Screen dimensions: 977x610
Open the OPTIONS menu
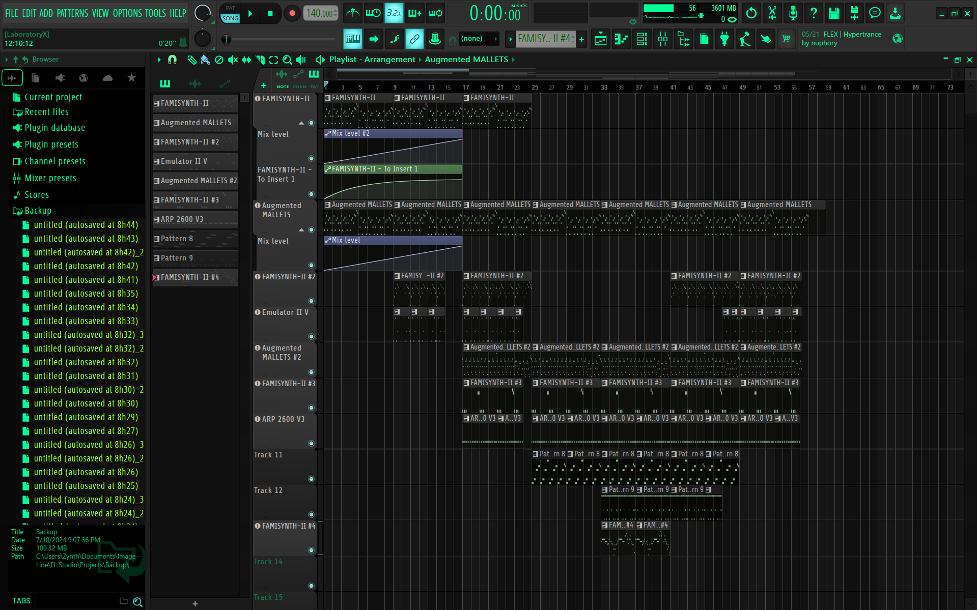point(127,13)
